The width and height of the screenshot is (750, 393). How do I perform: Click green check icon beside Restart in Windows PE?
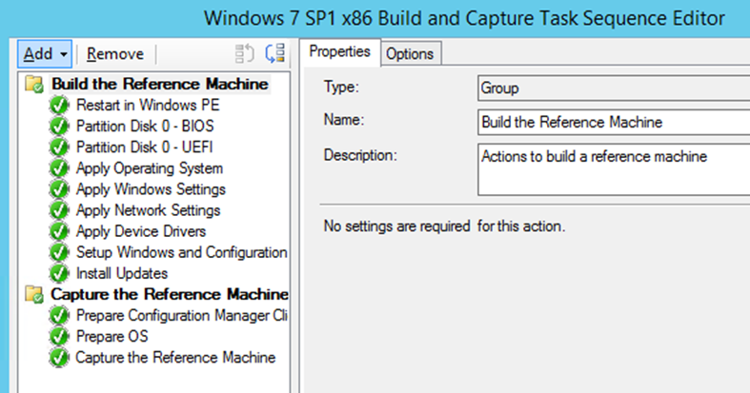tap(59, 105)
